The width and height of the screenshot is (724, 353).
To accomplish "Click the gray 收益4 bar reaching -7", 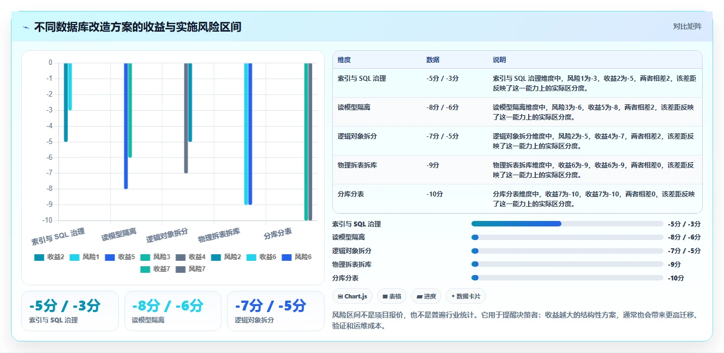I will pyautogui.click(x=186, y=118).
